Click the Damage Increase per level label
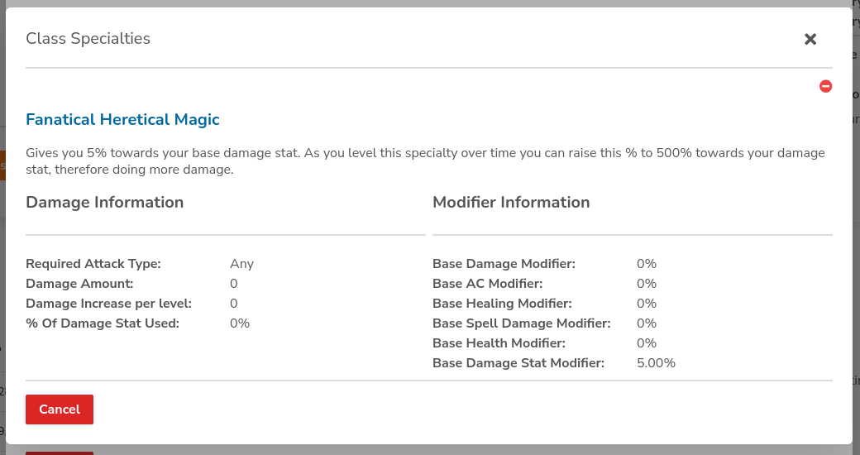Image resolution: width=860 pixels, height=455 pixels. 108,304
